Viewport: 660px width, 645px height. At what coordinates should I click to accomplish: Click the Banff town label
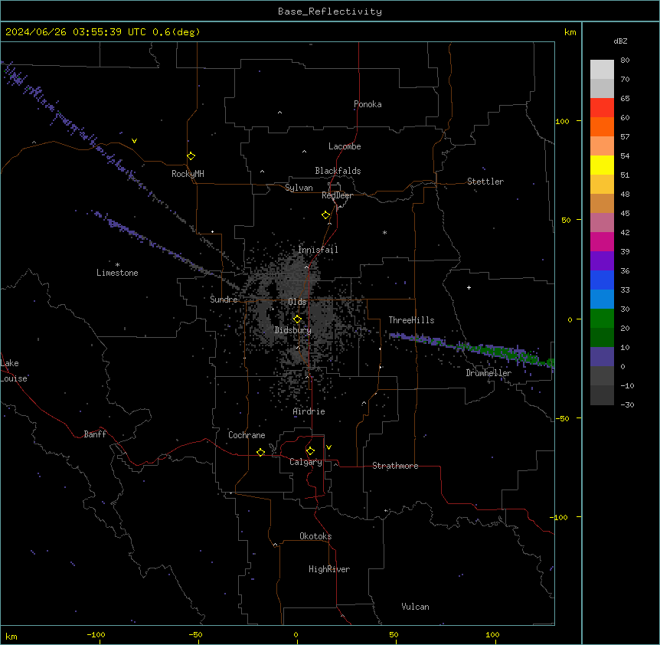click(x=95, y=434)
